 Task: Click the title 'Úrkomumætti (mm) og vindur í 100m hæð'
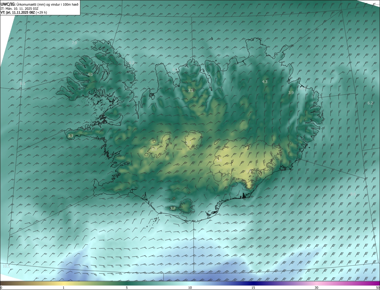(x=47, y=4)
